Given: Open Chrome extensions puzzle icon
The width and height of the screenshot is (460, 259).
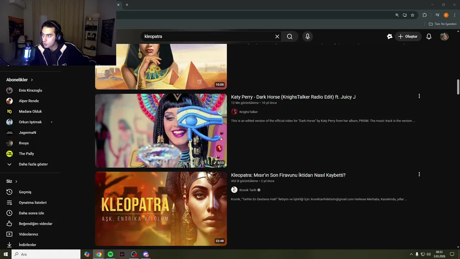Looking at the screenshot, I should click(x=424, y=15).
